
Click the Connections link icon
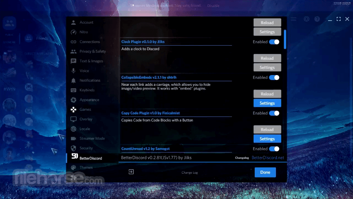(73, 42)
